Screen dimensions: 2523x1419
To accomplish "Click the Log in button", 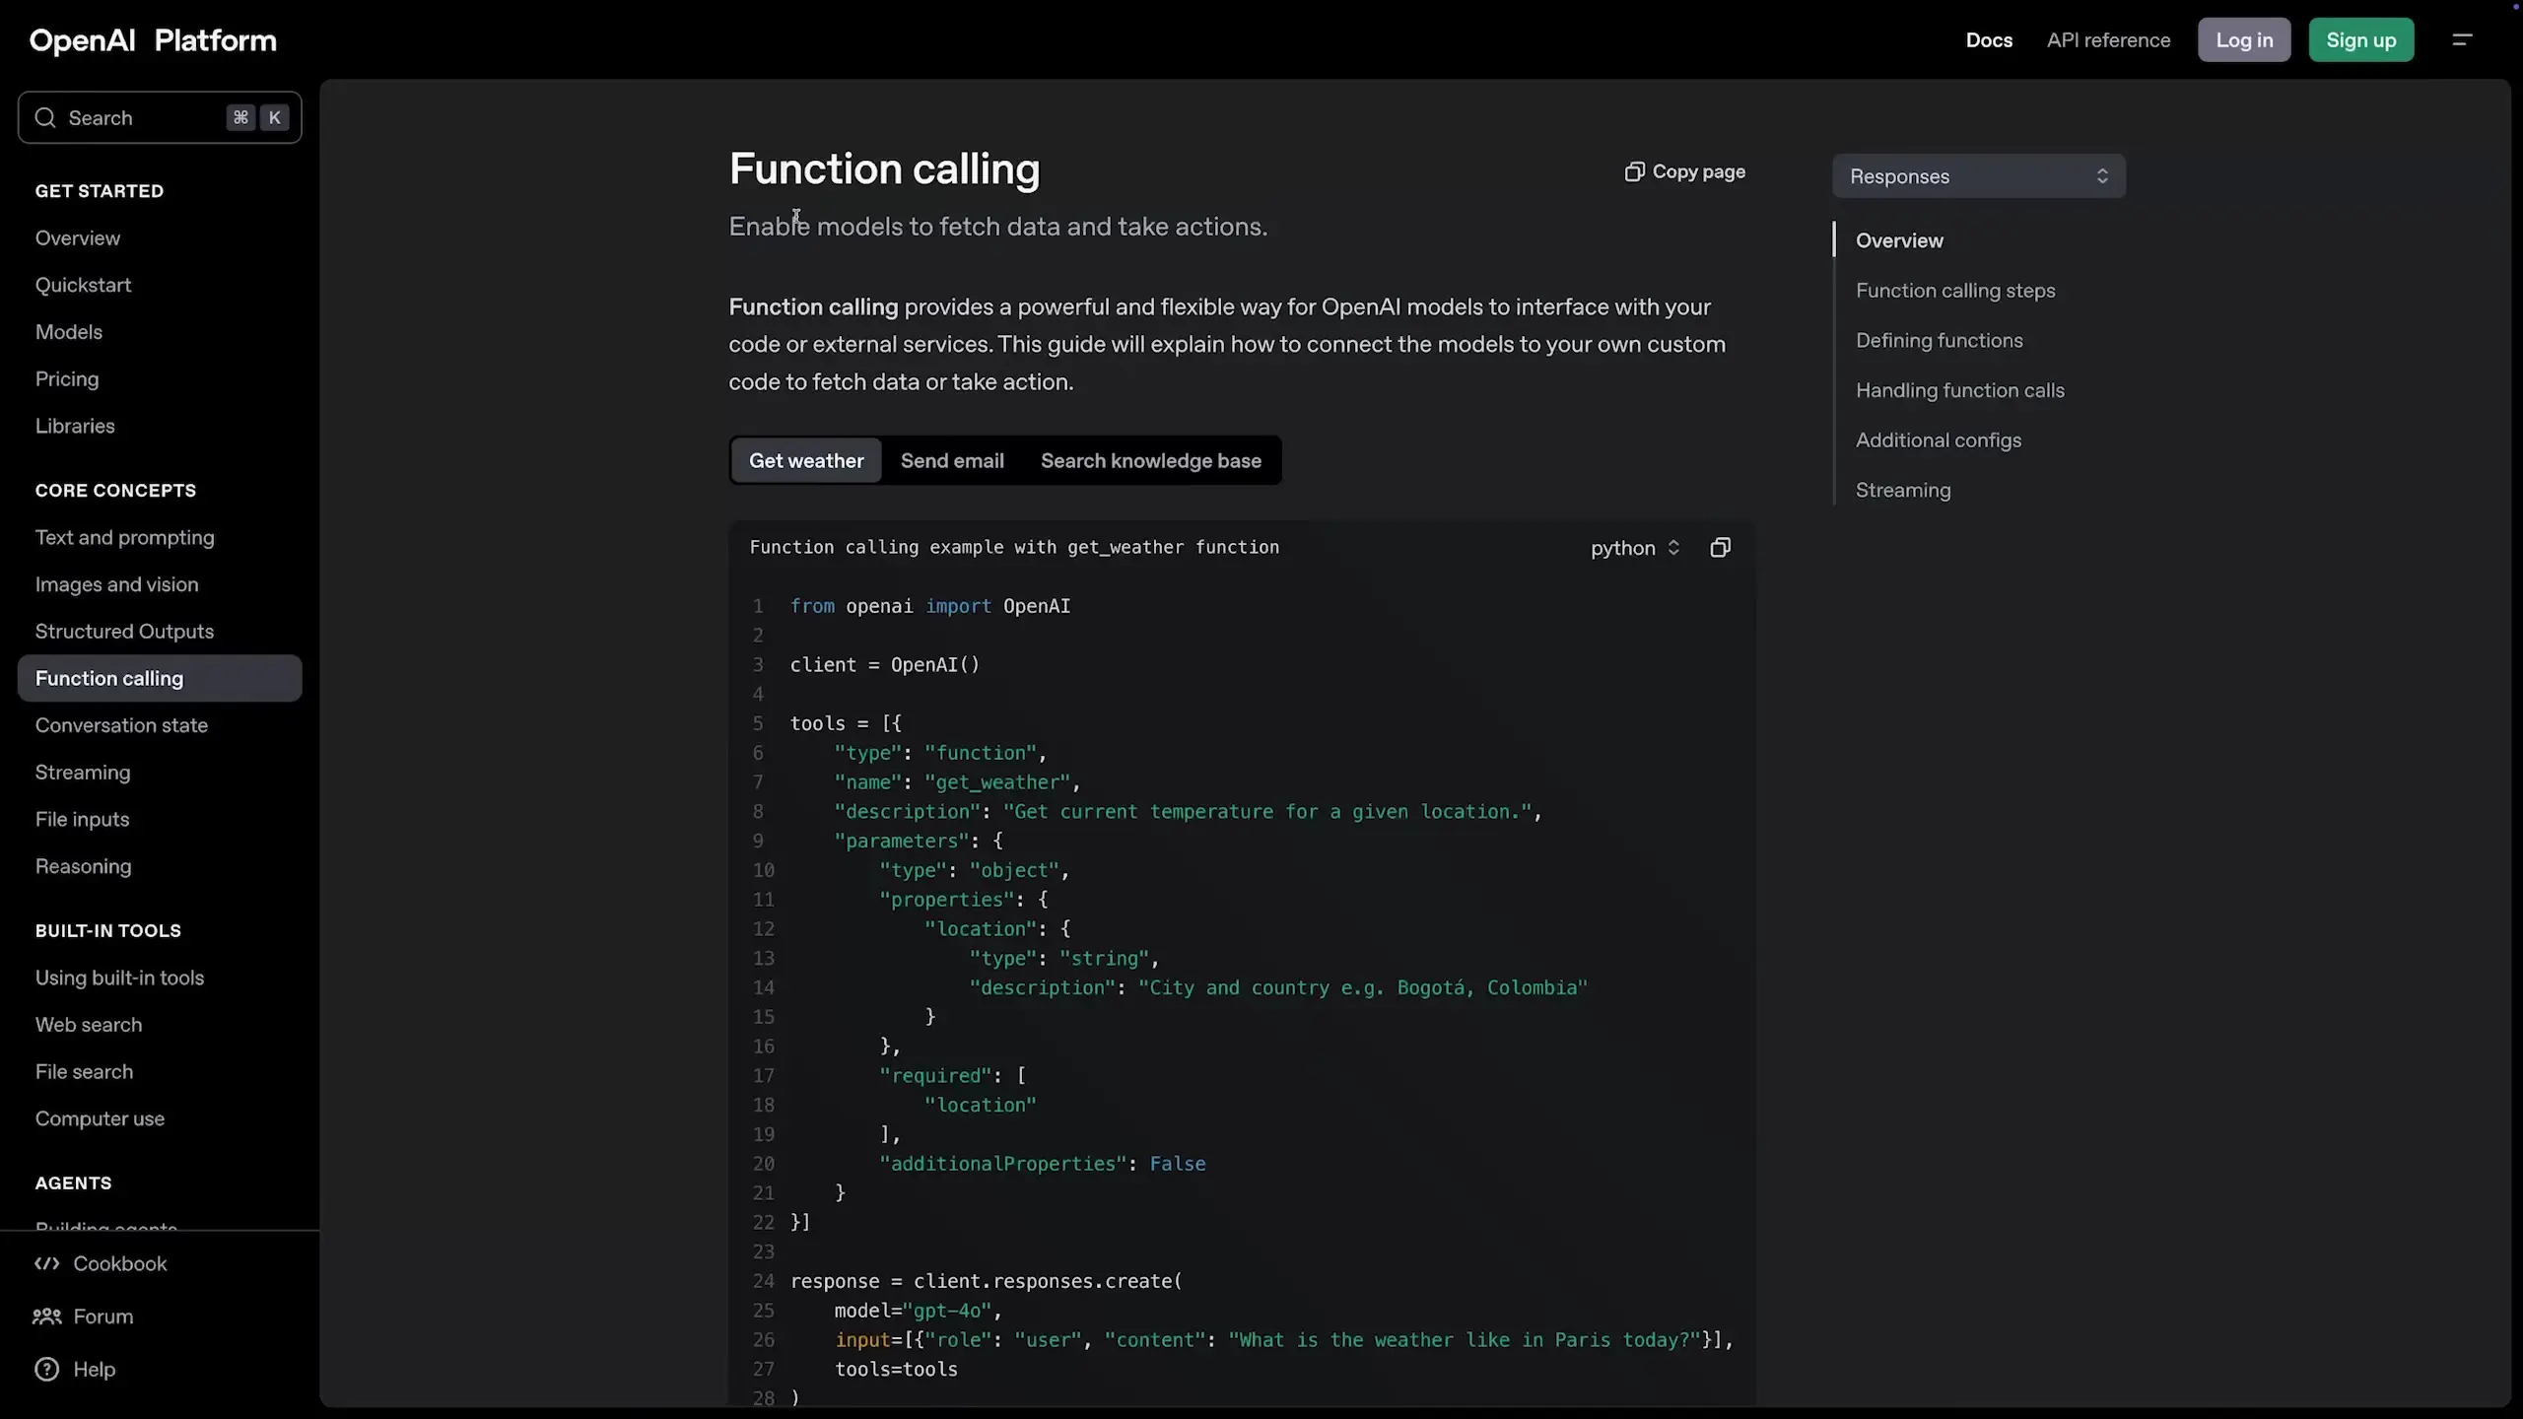I will point(2244,40).
